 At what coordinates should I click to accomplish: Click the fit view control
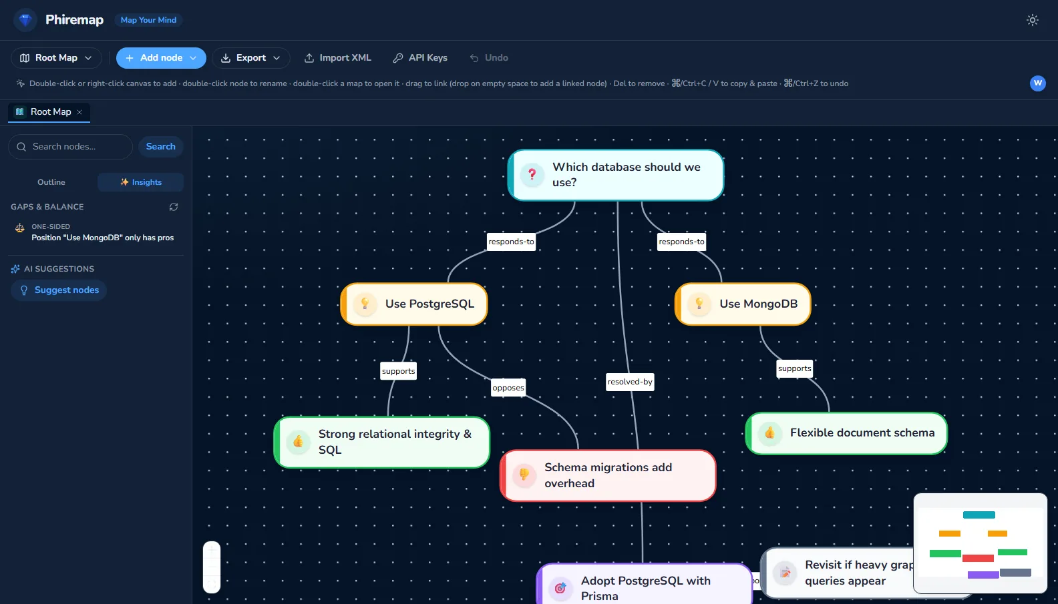point(212,585)
